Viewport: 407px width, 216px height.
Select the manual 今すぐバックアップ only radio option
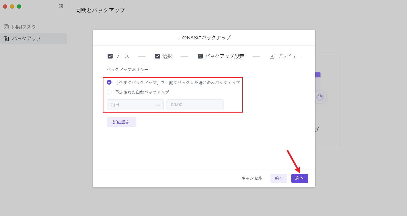[x=109, y=82]
